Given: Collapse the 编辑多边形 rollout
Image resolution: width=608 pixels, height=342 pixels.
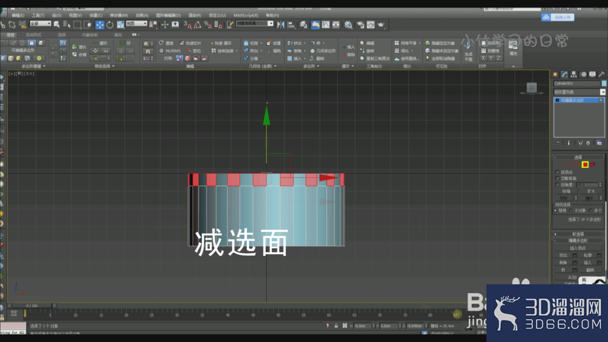Looking at the screenshot, I should (578, 241).
